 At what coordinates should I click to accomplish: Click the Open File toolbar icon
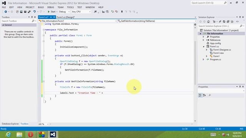[21, 12]
